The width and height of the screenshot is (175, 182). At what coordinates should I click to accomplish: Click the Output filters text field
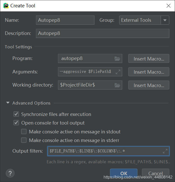[108, 151]
